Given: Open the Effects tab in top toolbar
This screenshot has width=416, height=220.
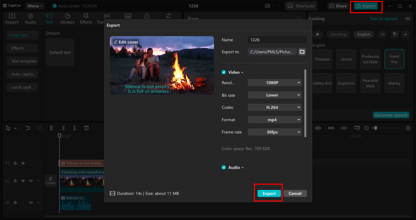Looking at the screenshot, I should coord(86,19).
